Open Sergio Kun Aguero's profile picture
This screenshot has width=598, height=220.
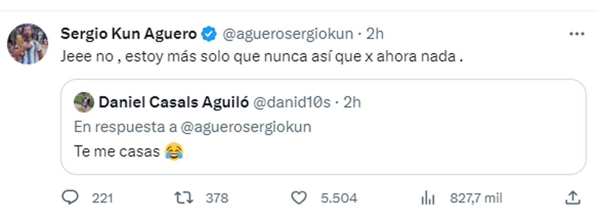(x=27, y=44)
